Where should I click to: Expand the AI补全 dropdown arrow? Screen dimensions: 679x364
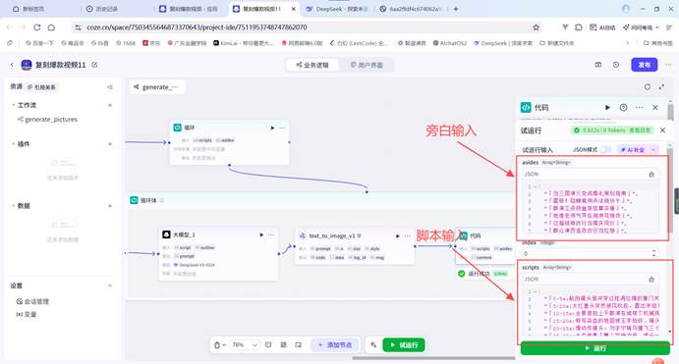pyautogui.click(x=653, y=149)
